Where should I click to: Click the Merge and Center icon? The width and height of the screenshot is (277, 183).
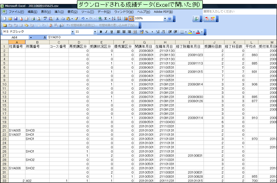pyautogui.click(x=135, y=32)
